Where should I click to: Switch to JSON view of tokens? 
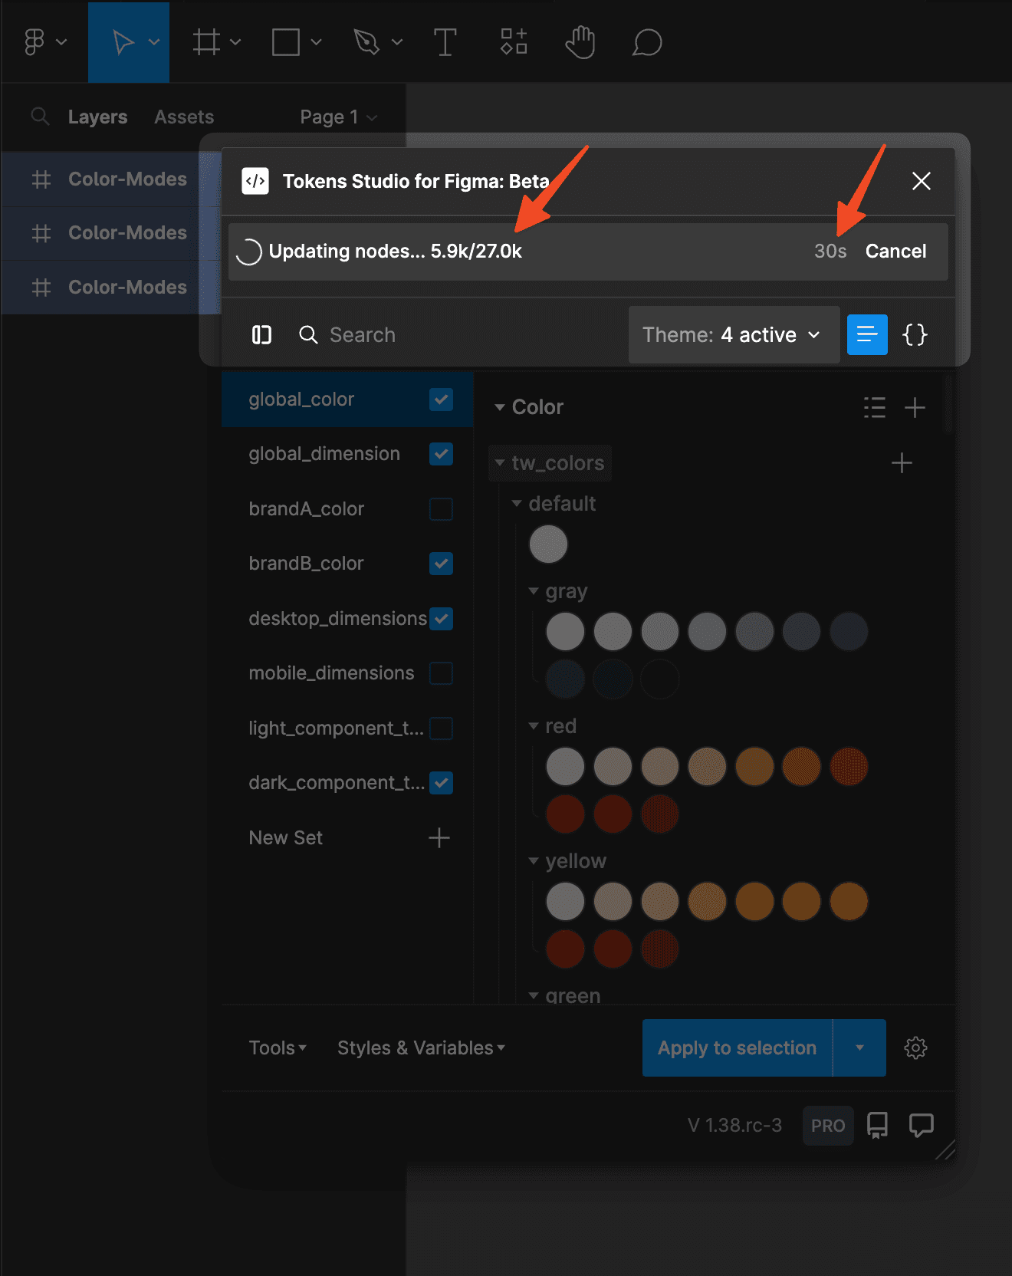point(915,334)
